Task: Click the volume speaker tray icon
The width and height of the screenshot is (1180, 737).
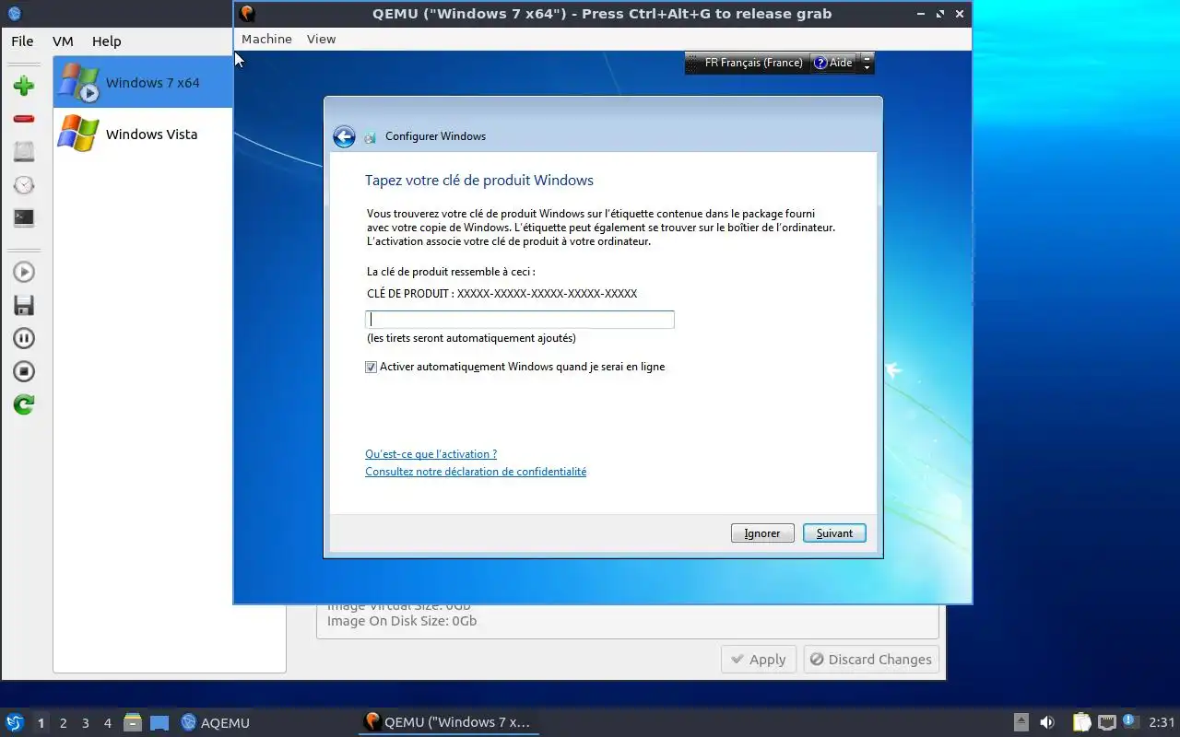Action: (1047, 722)
